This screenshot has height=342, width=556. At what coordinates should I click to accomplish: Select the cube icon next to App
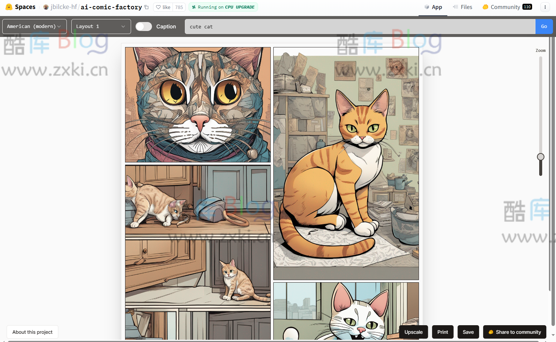[x=426, y=7]
